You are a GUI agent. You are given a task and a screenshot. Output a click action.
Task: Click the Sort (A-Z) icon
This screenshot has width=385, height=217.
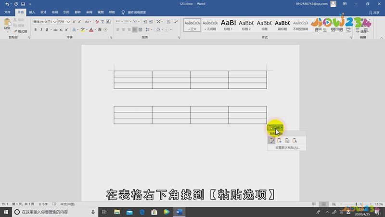tap(169, 22)
